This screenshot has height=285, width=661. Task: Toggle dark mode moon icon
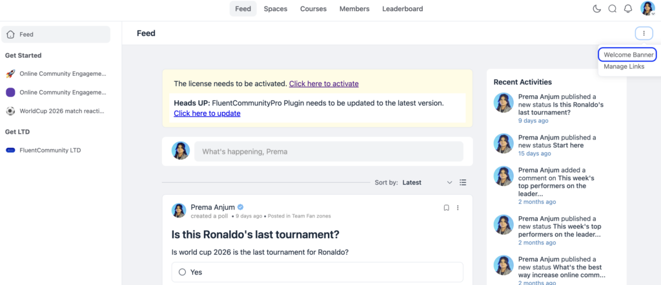coord(596,9)
